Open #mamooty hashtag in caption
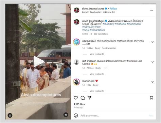 [109, 24]
